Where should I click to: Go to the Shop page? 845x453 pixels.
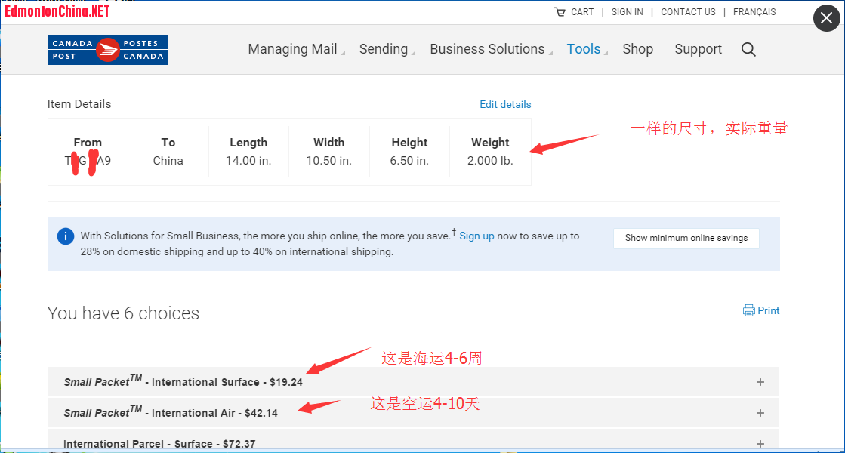coord(637,49)
